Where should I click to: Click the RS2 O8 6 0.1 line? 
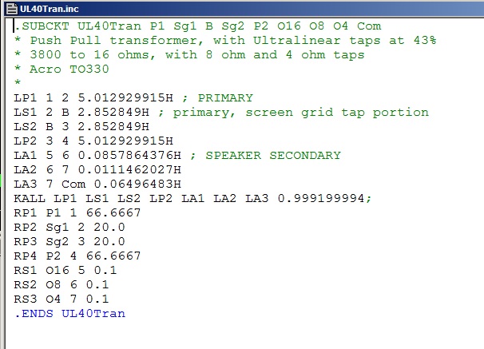[61, 285]
